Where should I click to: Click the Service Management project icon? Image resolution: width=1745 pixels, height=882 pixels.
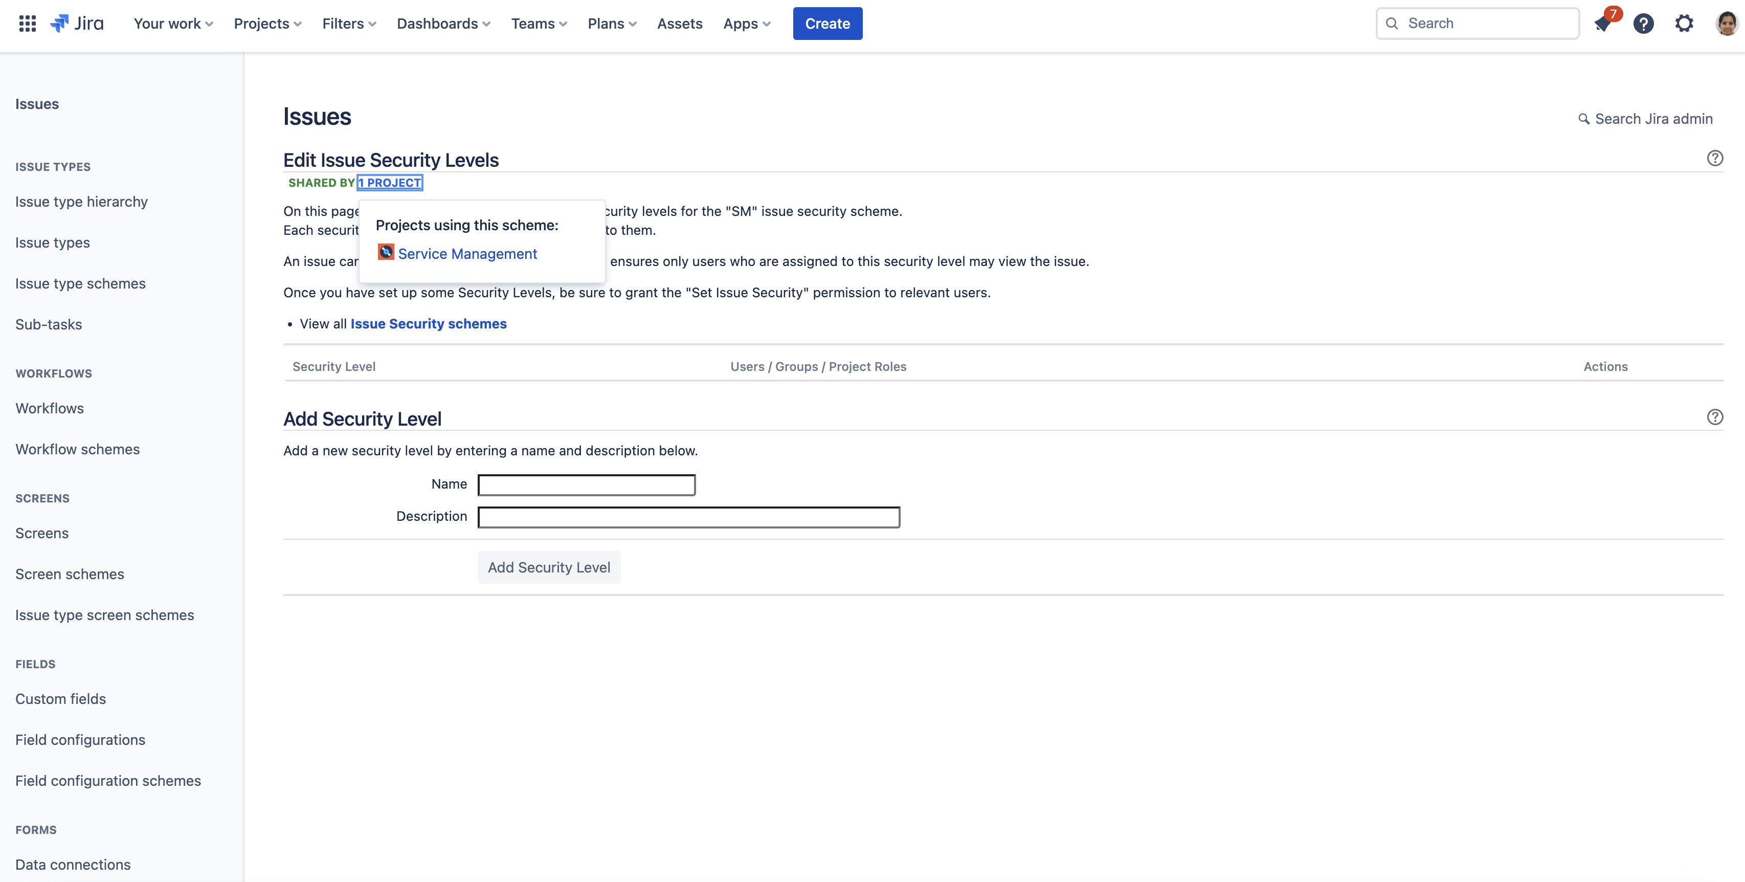pos(386,252)
